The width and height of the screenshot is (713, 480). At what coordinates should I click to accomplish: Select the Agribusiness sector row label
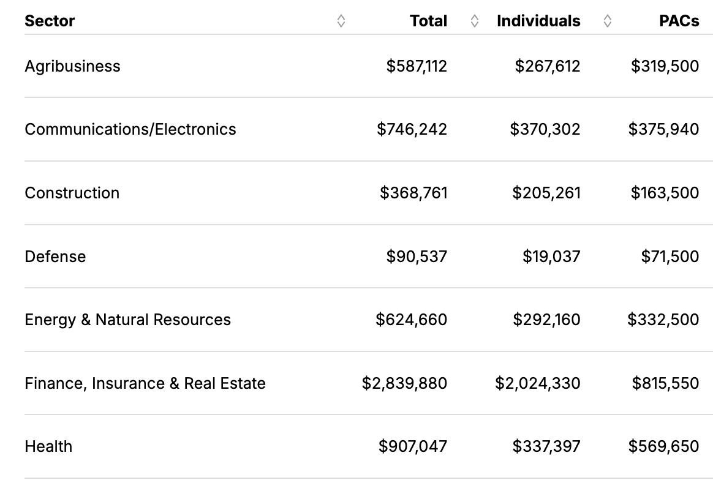72,66
